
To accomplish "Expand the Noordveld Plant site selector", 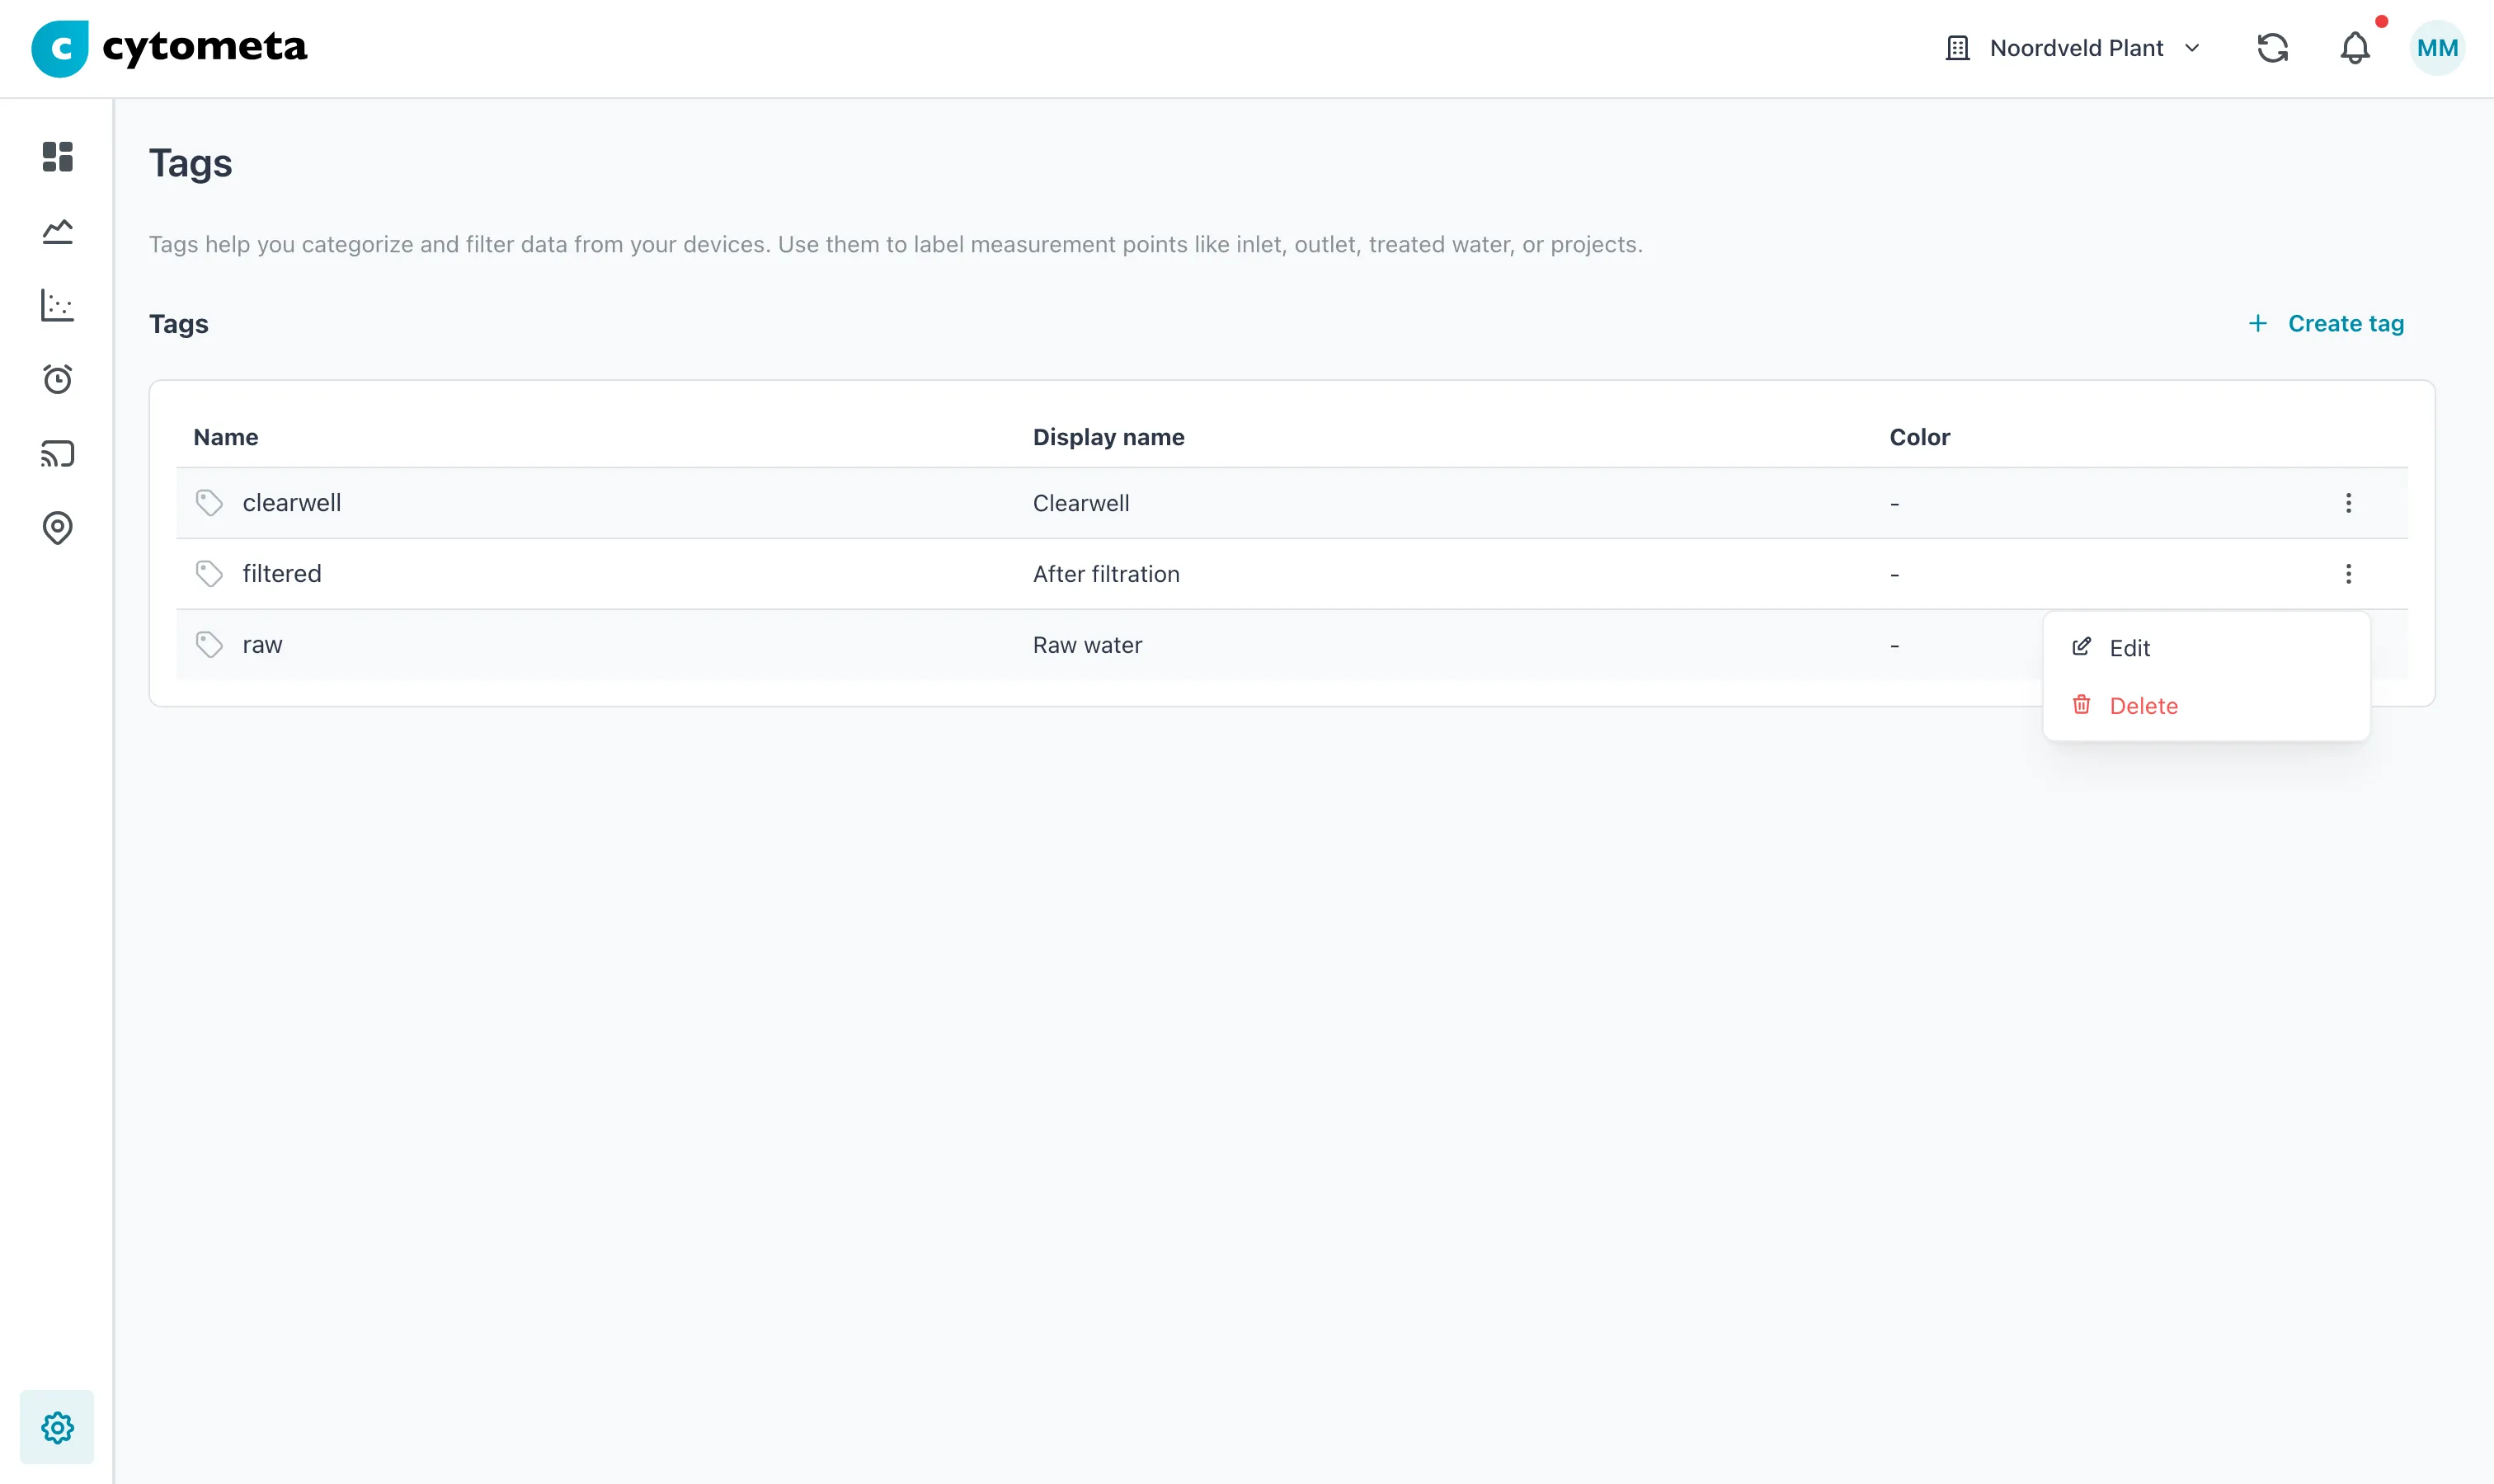I will point(2072,48).
